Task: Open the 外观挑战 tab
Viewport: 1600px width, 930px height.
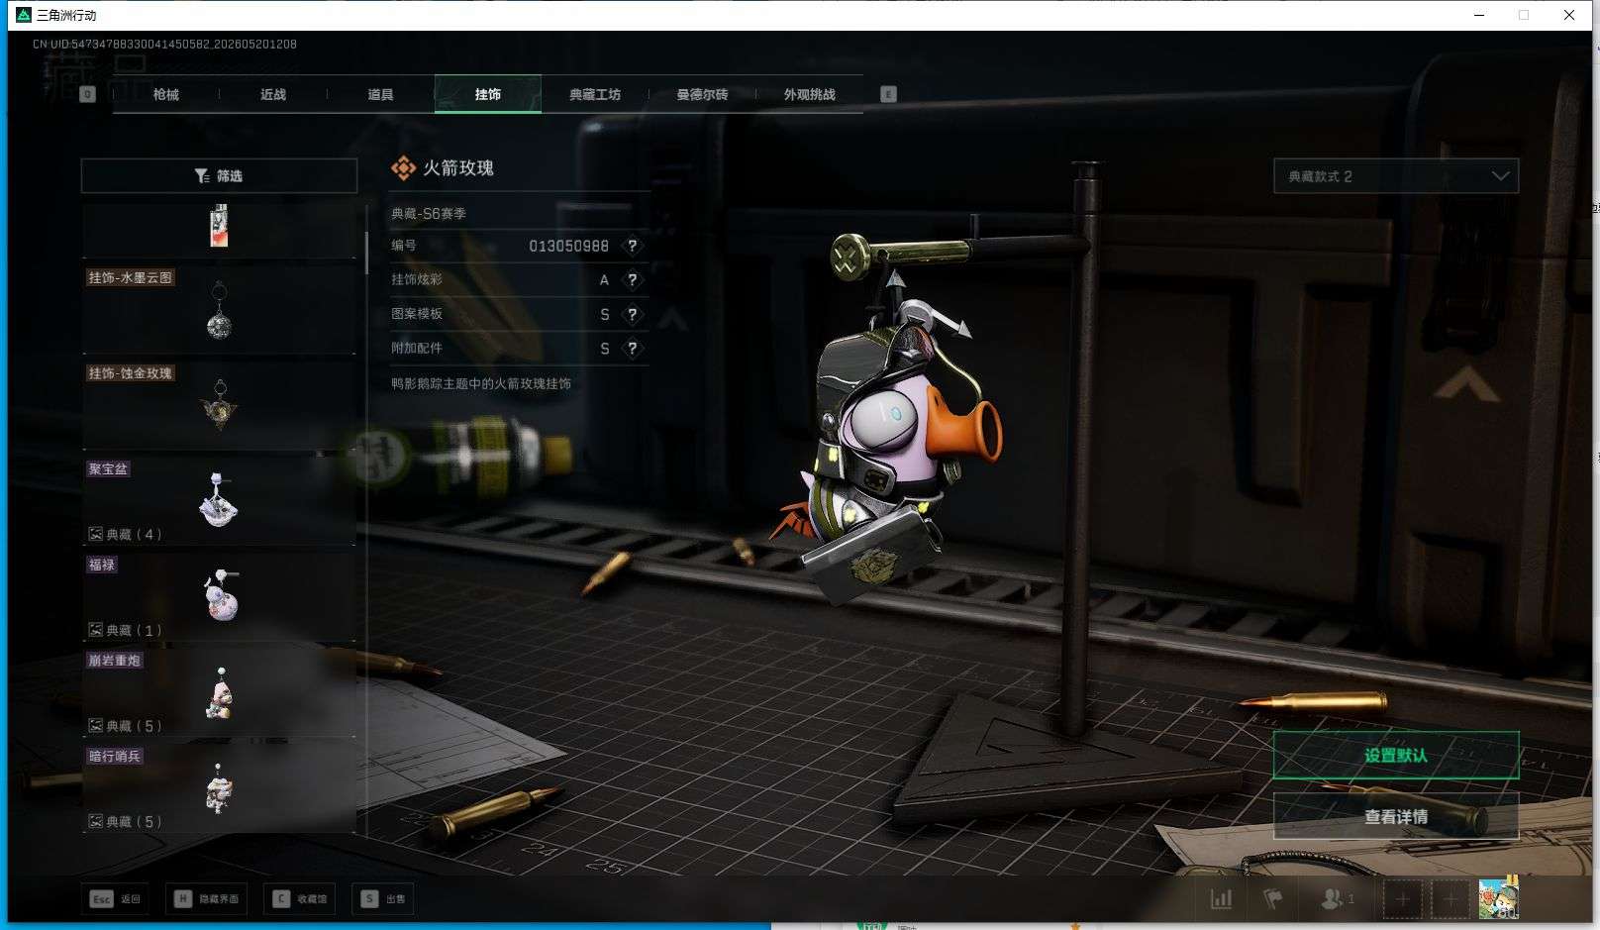Action: tap(809, 94)
